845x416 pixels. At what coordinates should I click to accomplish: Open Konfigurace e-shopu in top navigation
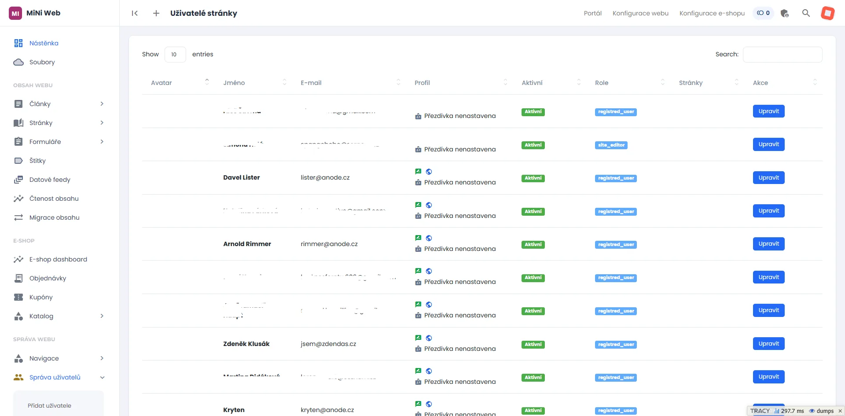(712, 13)
